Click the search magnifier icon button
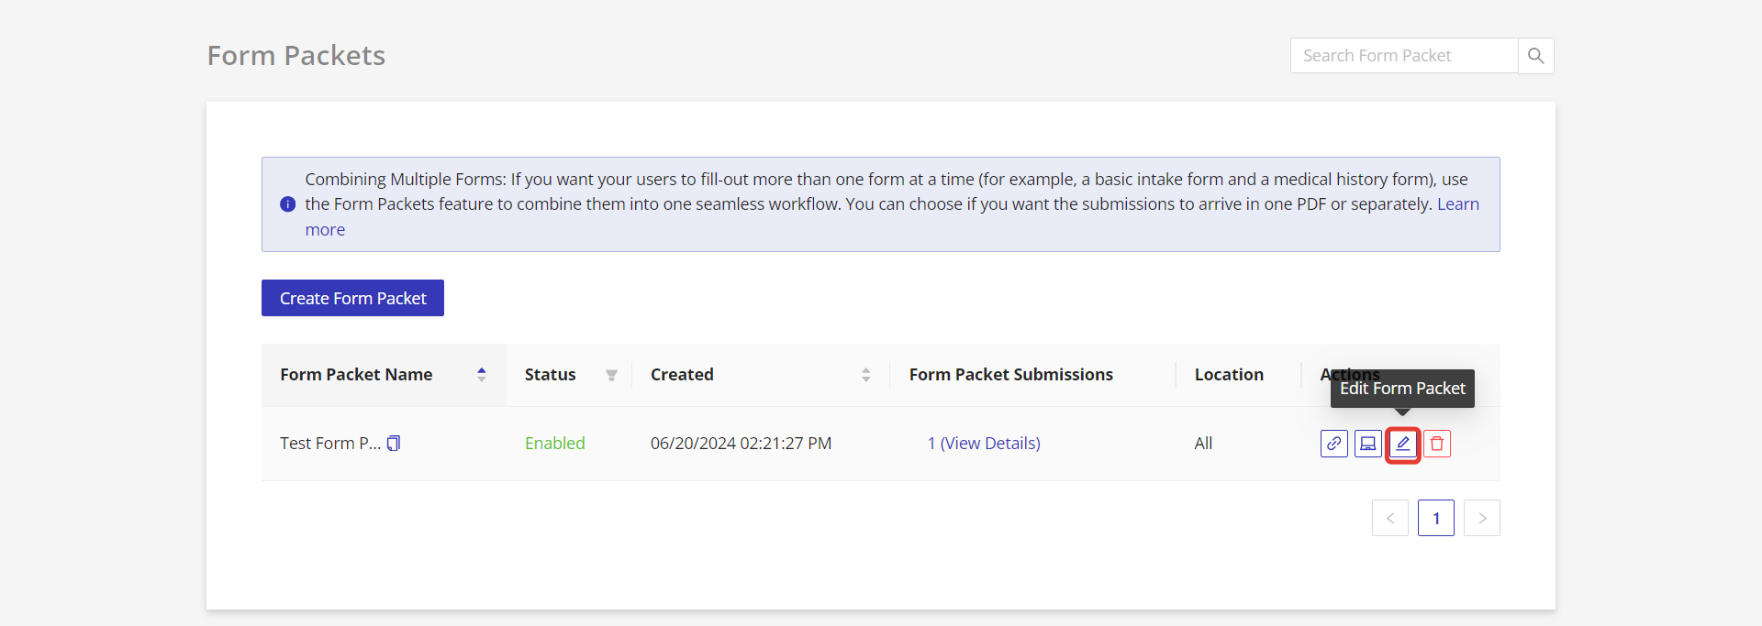Screen dimensions: 1762x626 tap(1535, 56)
